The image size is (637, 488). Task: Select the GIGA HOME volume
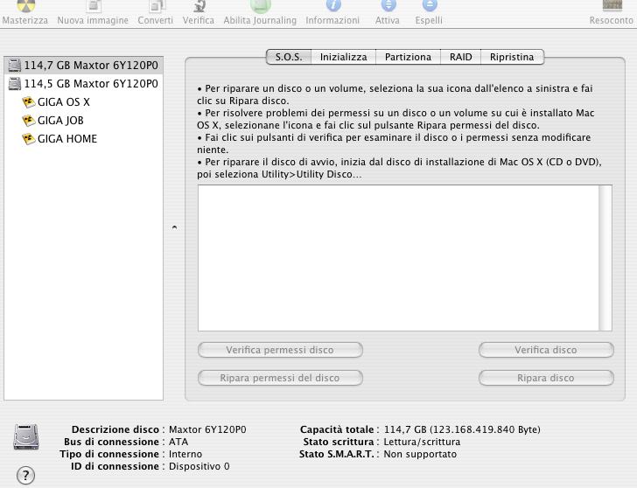(x=84, y=139)
